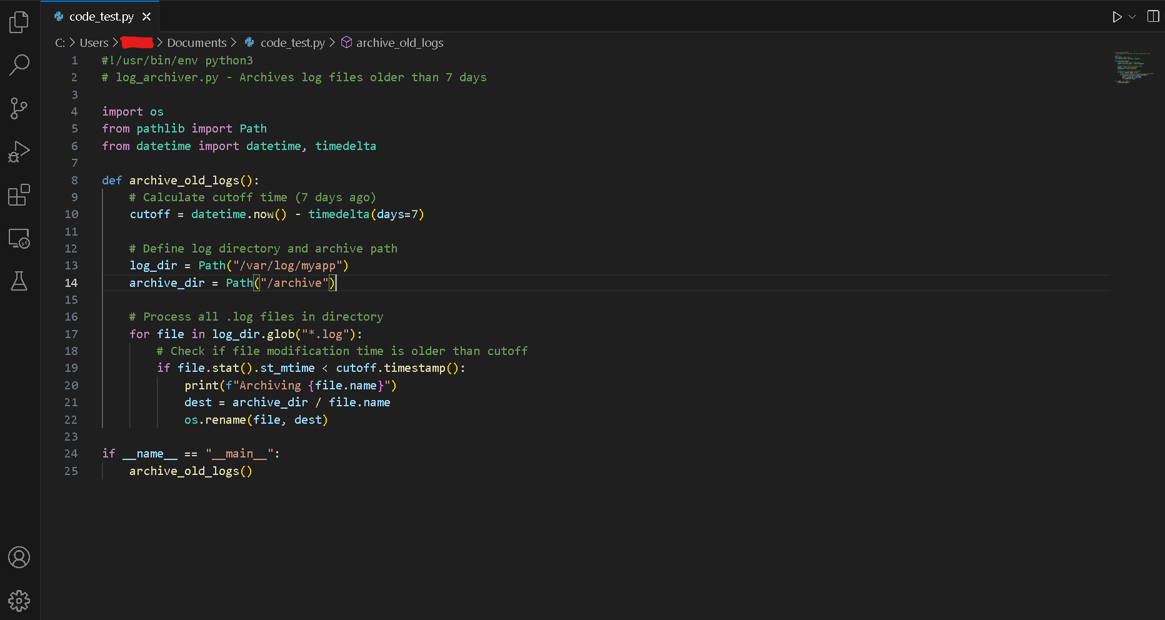Viewport: 1165px width, 620px height.
Task: Click line number 8 in the gutter
Action: pyautogui.click(x=74, y=180)
